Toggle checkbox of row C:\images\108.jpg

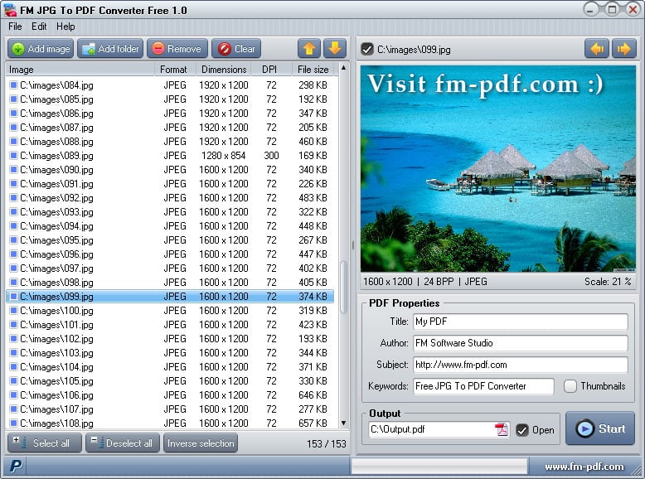(x=13, y=423)
